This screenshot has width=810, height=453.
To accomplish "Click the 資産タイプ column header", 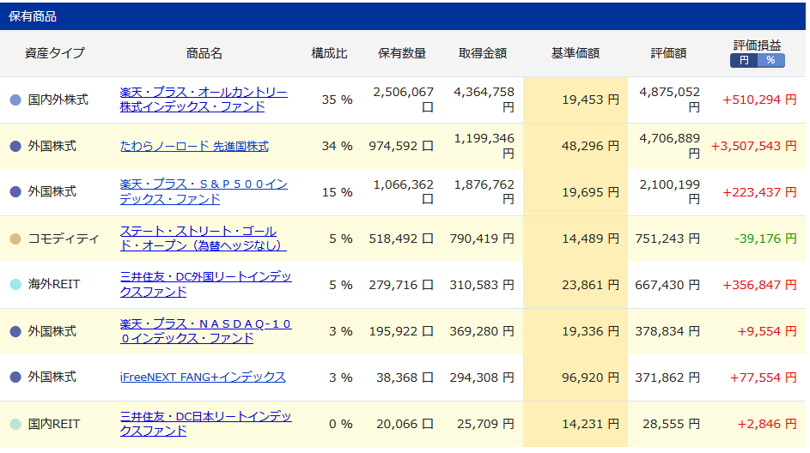I will click(55, 53).
